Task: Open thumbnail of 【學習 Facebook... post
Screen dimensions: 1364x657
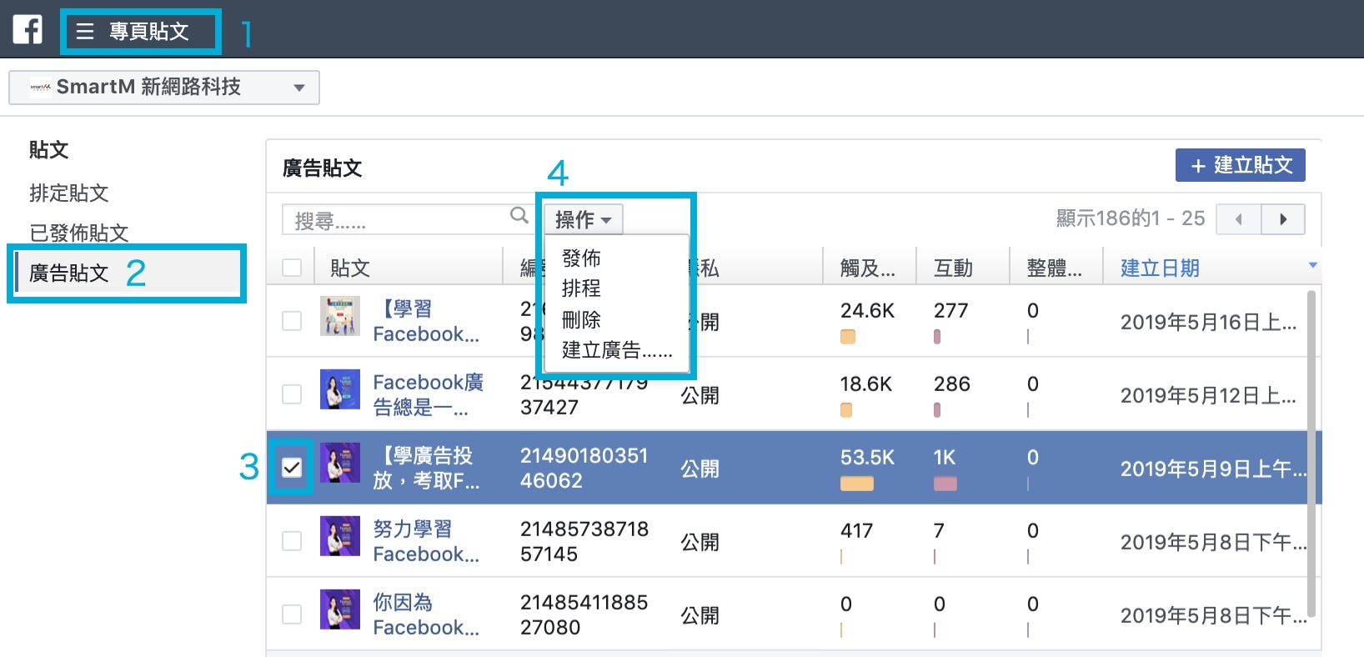Action: (340, 316)
